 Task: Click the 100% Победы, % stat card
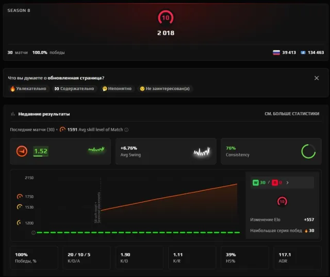click(34, 257)
